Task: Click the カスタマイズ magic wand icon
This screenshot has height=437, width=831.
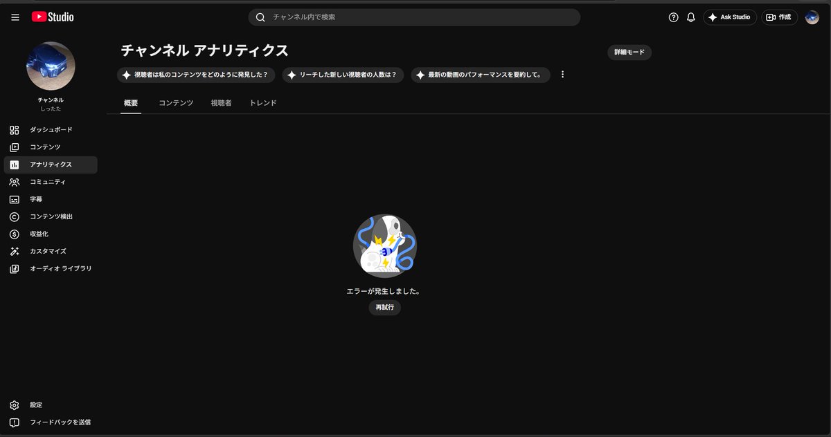Action: (15, 251)
